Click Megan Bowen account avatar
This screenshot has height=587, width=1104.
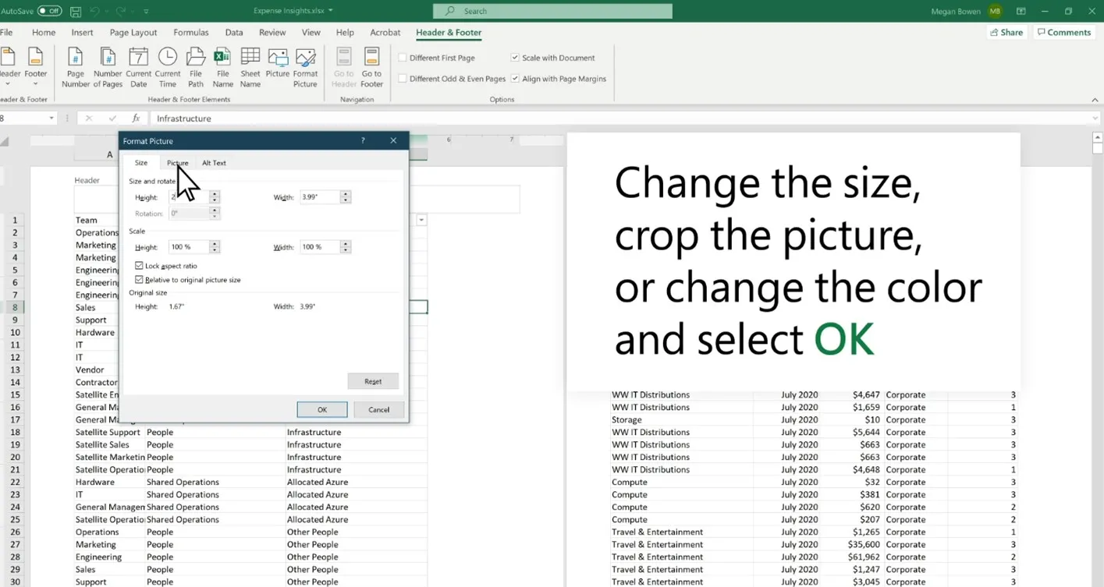tap(995, 11)
